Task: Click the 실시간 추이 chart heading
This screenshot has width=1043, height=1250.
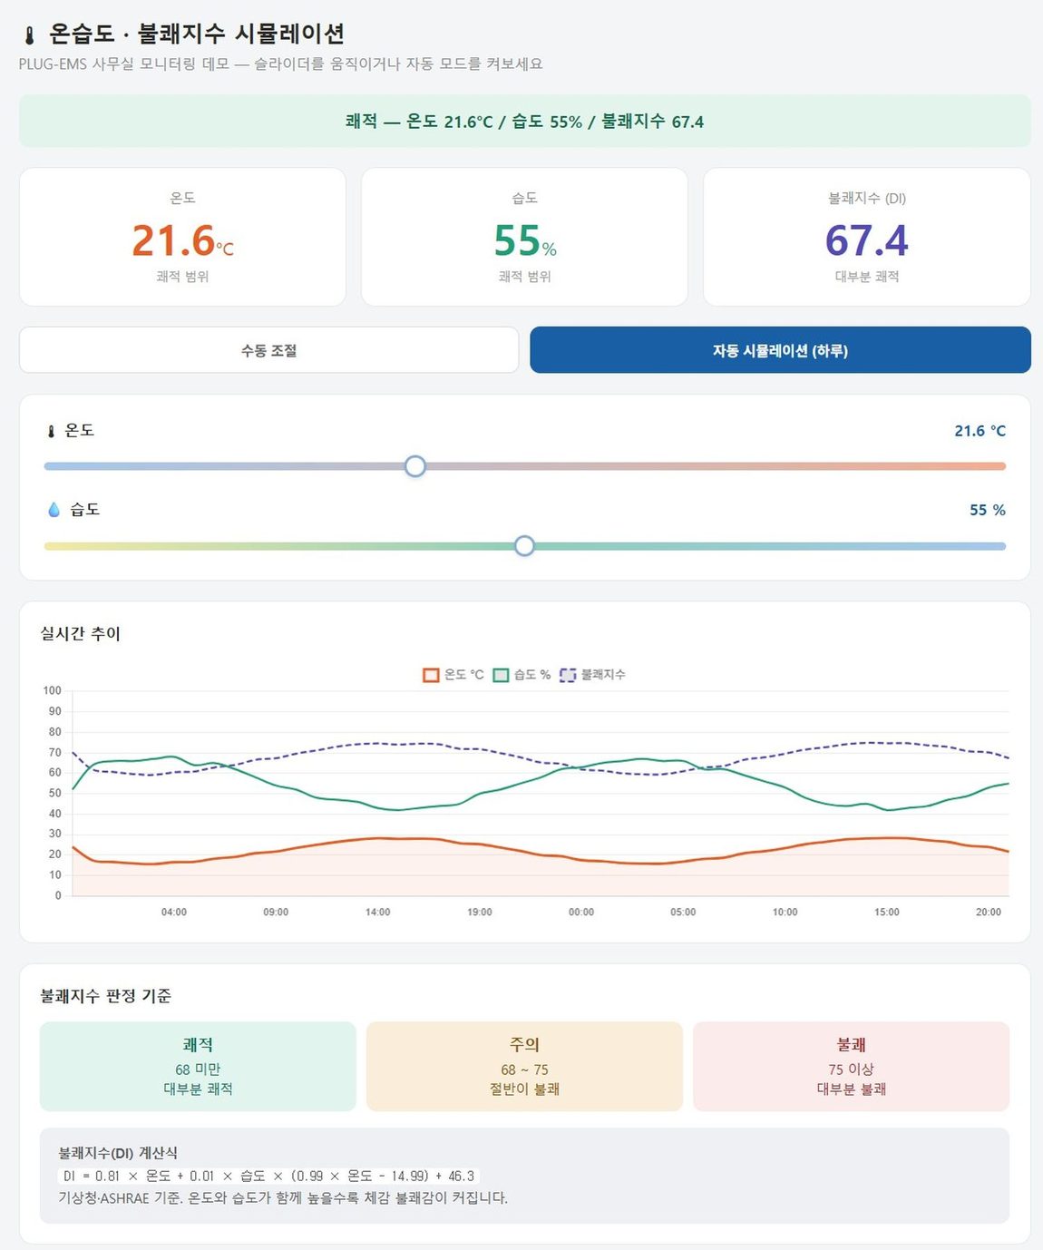Action: pos(80,633)
